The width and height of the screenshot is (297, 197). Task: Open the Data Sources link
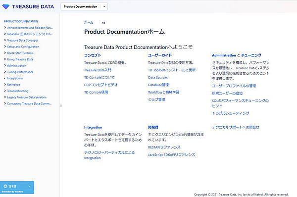158,78
